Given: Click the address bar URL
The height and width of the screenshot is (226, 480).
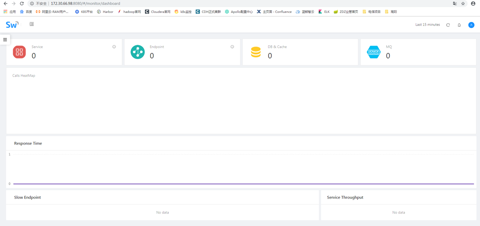Looking at the screenshot, I should coord(85,4).
